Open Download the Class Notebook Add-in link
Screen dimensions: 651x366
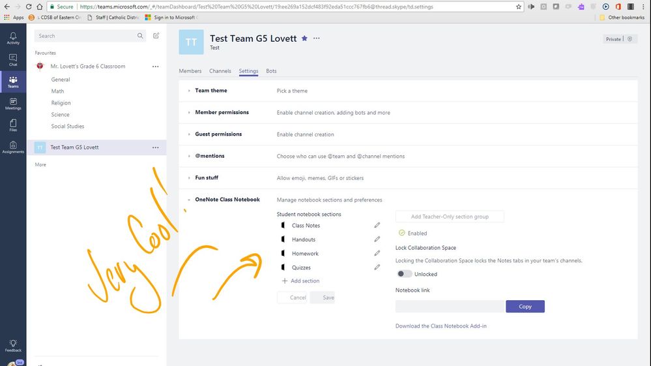click(441, 326)
